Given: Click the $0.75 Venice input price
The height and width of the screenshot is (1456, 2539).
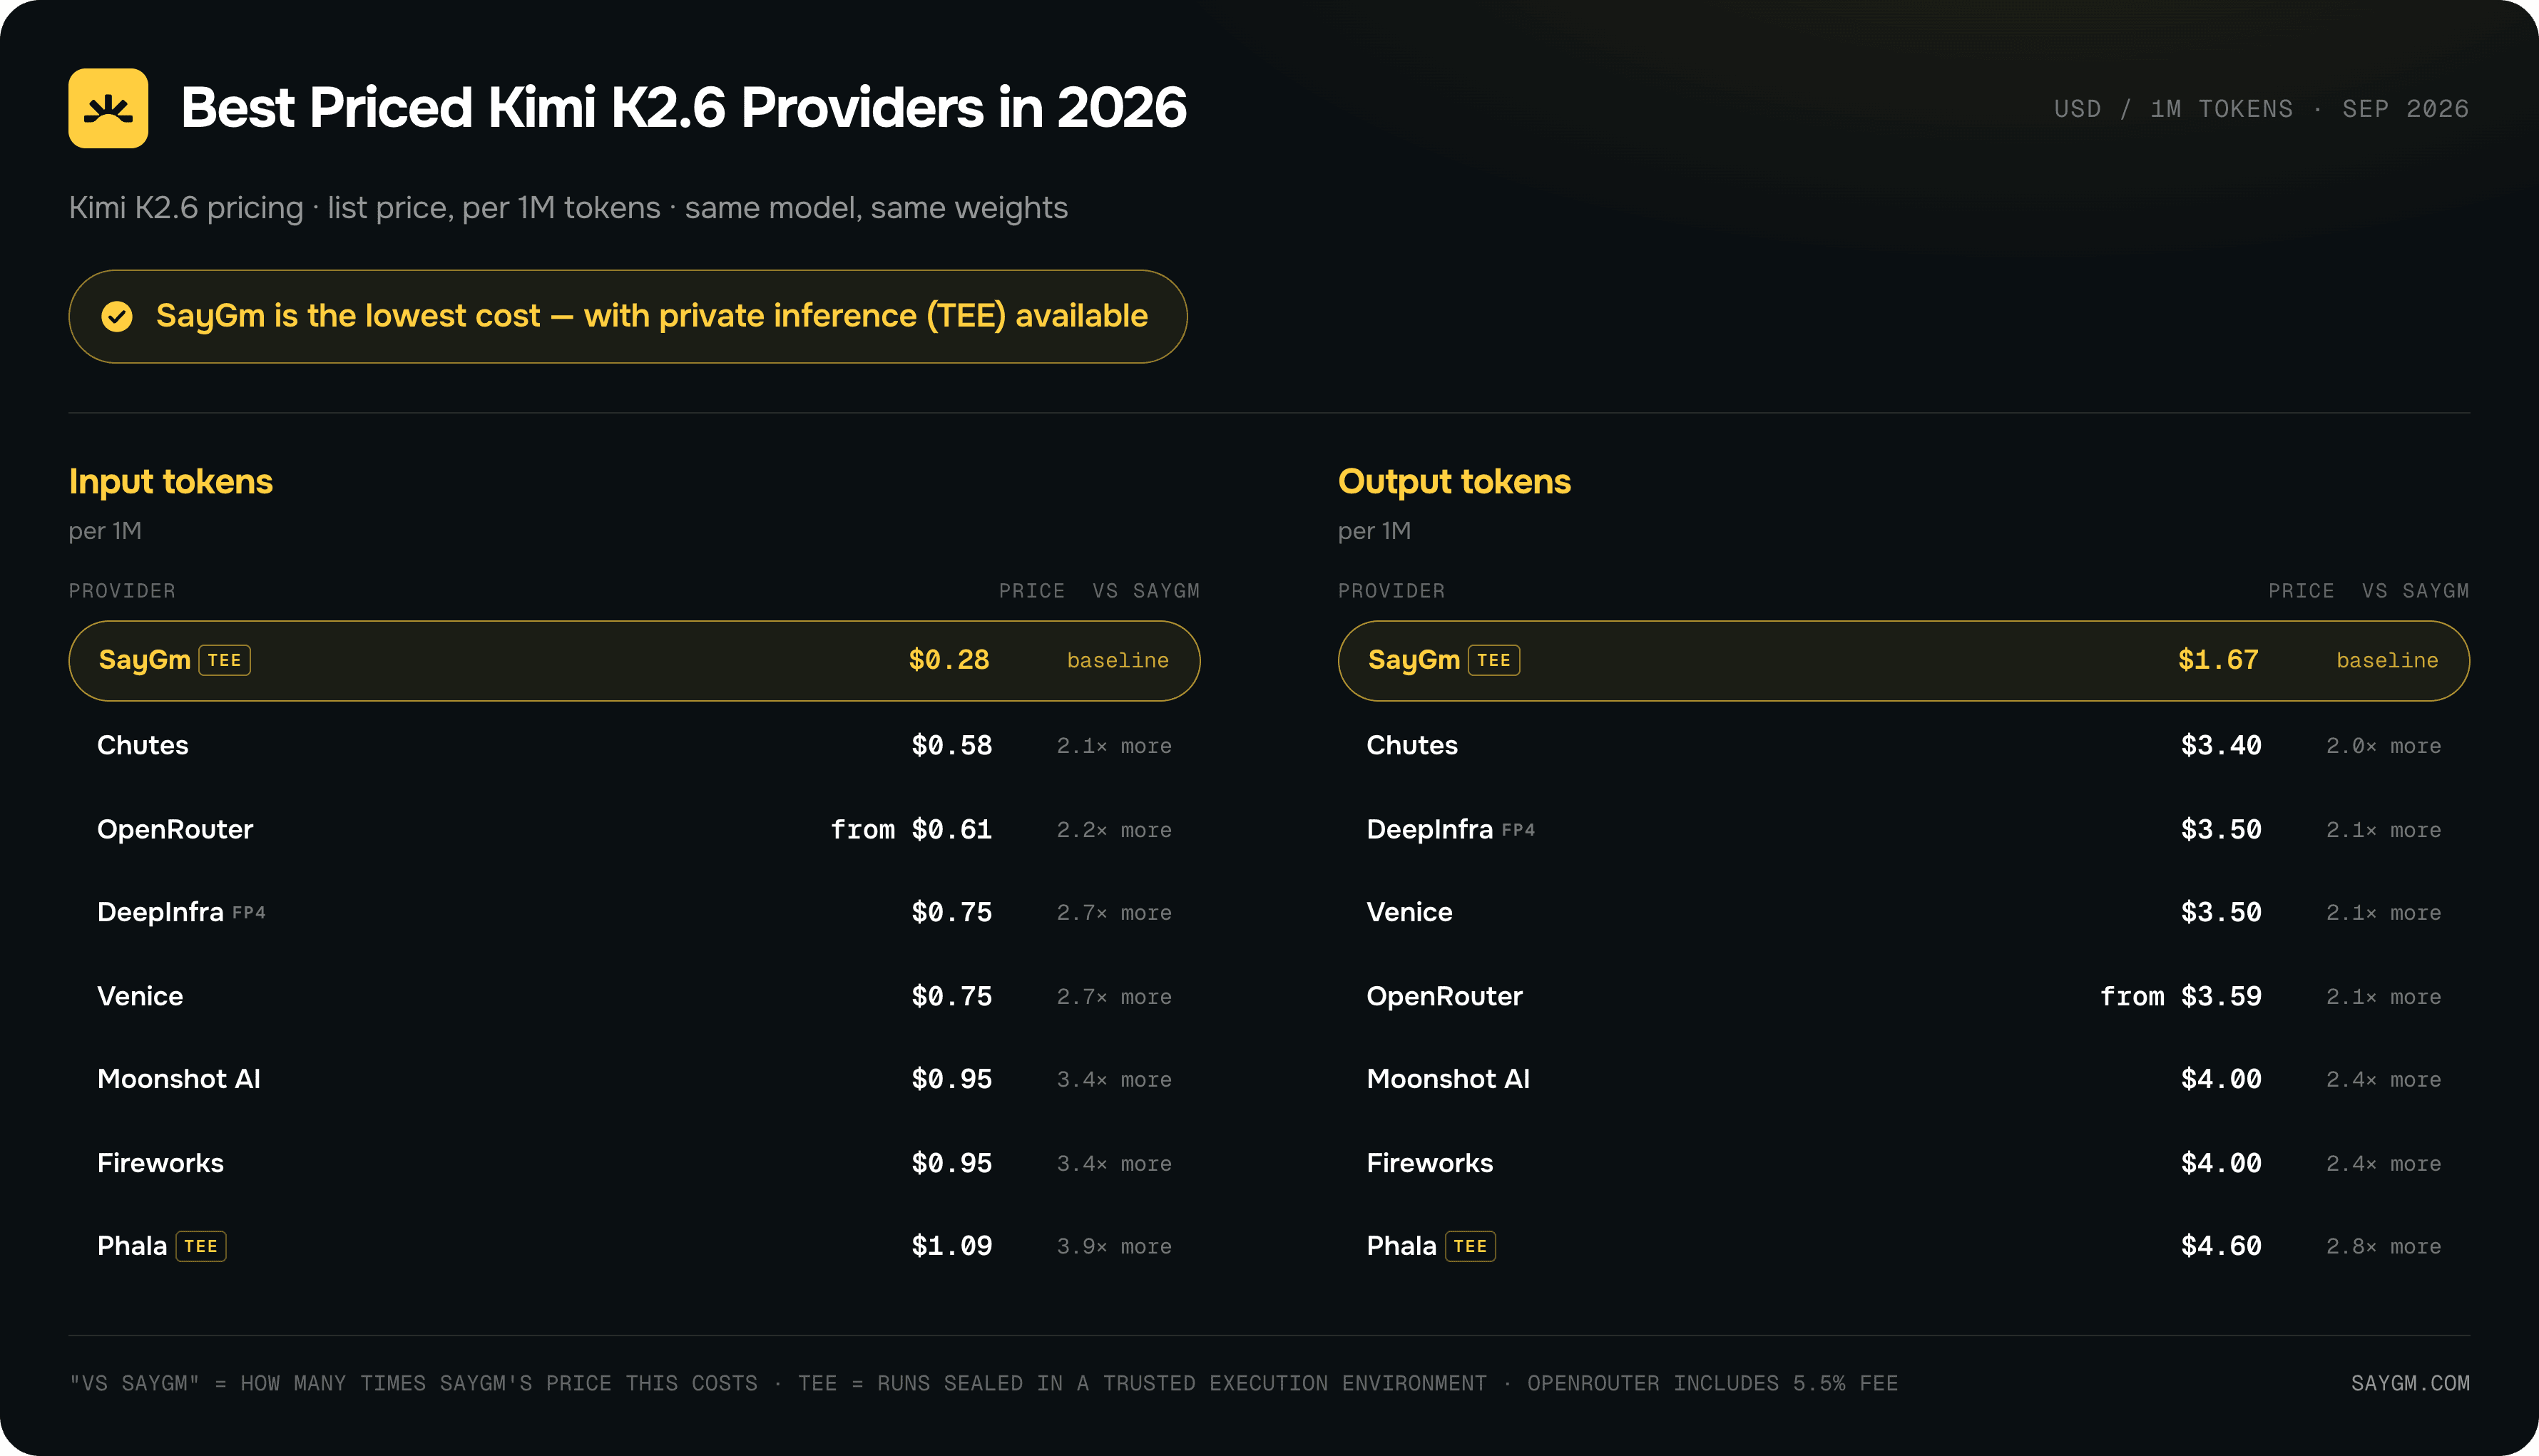Looking at the screenshot, I should pos(952,997).
